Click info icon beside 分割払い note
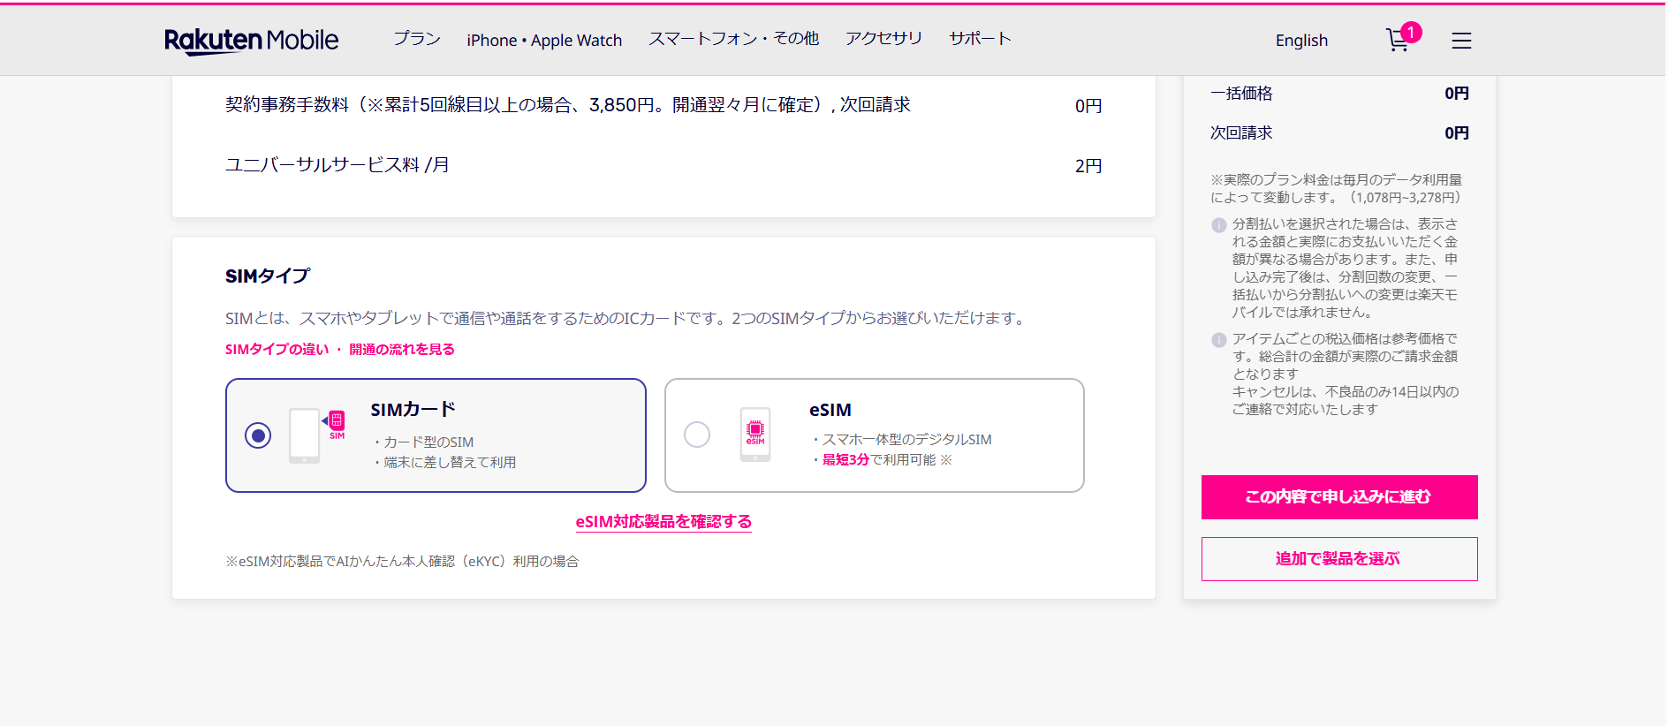1668x726 pixels. point(1218,225)
